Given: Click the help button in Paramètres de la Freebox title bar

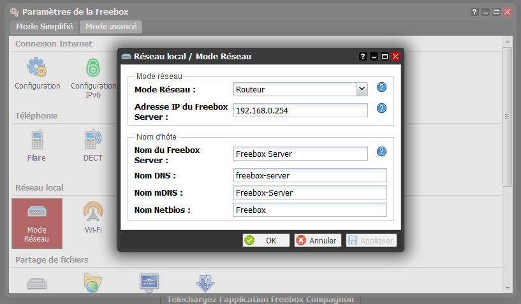Looking at the screenshot, I should click(474, 12).
